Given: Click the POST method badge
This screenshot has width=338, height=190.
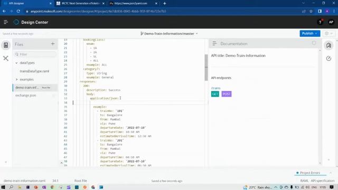Looking at the screenshot, I should pos(227,94).
